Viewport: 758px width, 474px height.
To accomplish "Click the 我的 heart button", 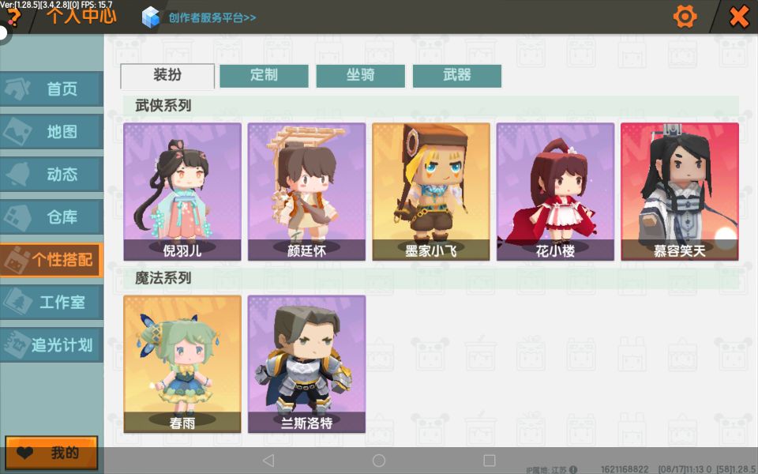I will coord(52,453).
